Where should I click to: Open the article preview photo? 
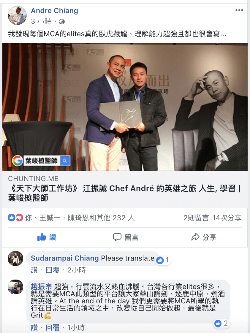[125, 107]
